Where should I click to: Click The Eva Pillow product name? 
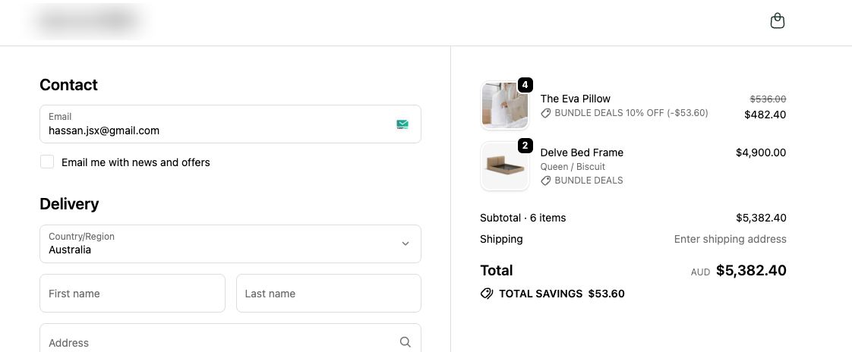pyautogui.click(x=576, y=99)
